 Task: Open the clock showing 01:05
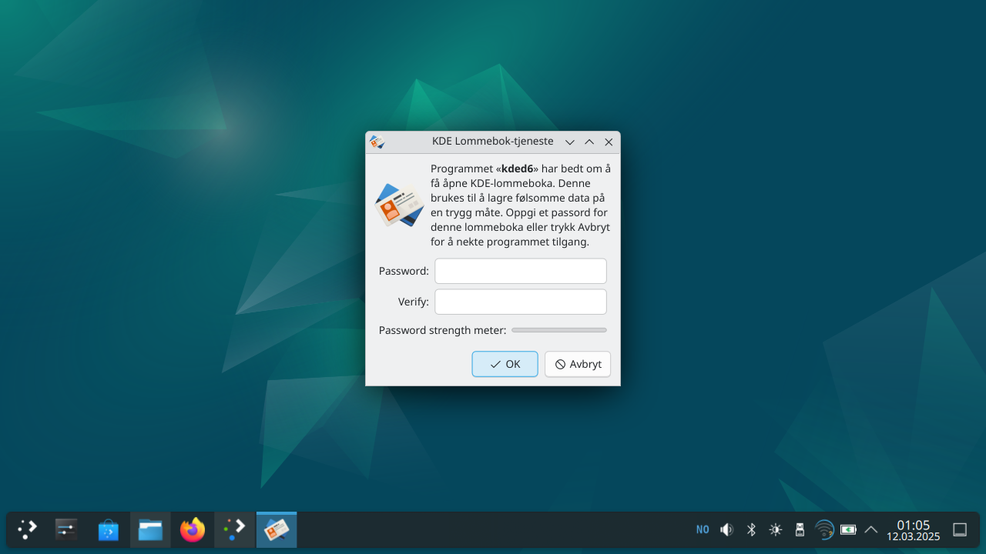click(x=913, y=529)
